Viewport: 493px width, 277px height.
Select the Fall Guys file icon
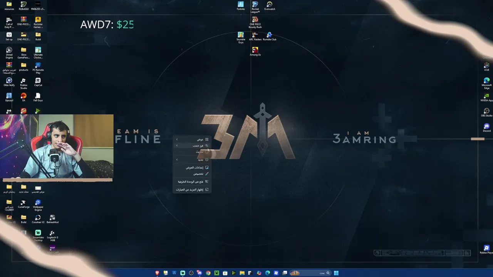point(38,97)
